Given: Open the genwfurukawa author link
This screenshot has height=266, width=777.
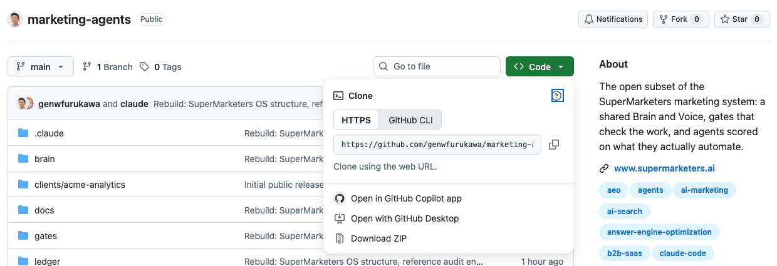Looking at the screenshot, I should 69,104.
